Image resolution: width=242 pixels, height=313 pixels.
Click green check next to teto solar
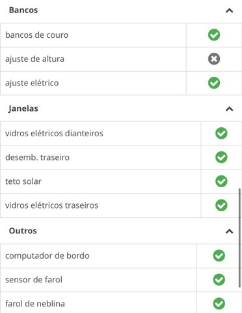pos(221,181)
